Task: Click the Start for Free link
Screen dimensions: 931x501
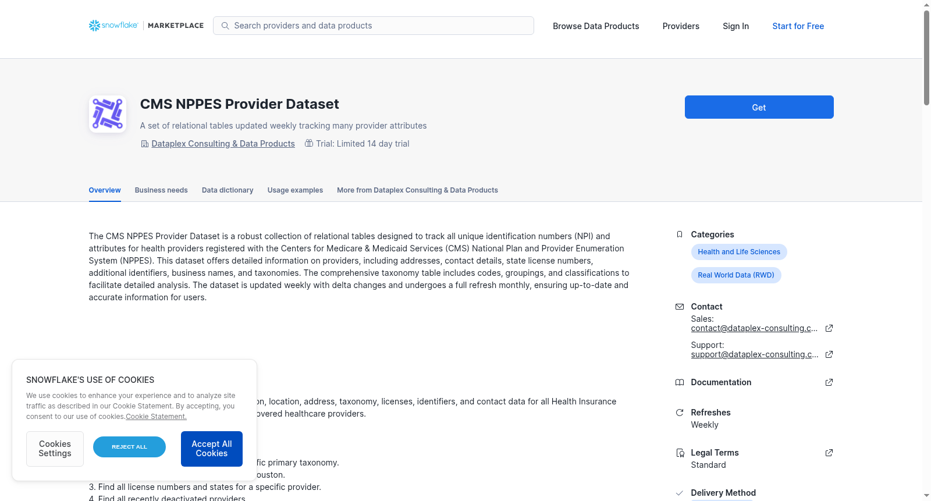Action: pyautogui.click(x=798, y=26)
